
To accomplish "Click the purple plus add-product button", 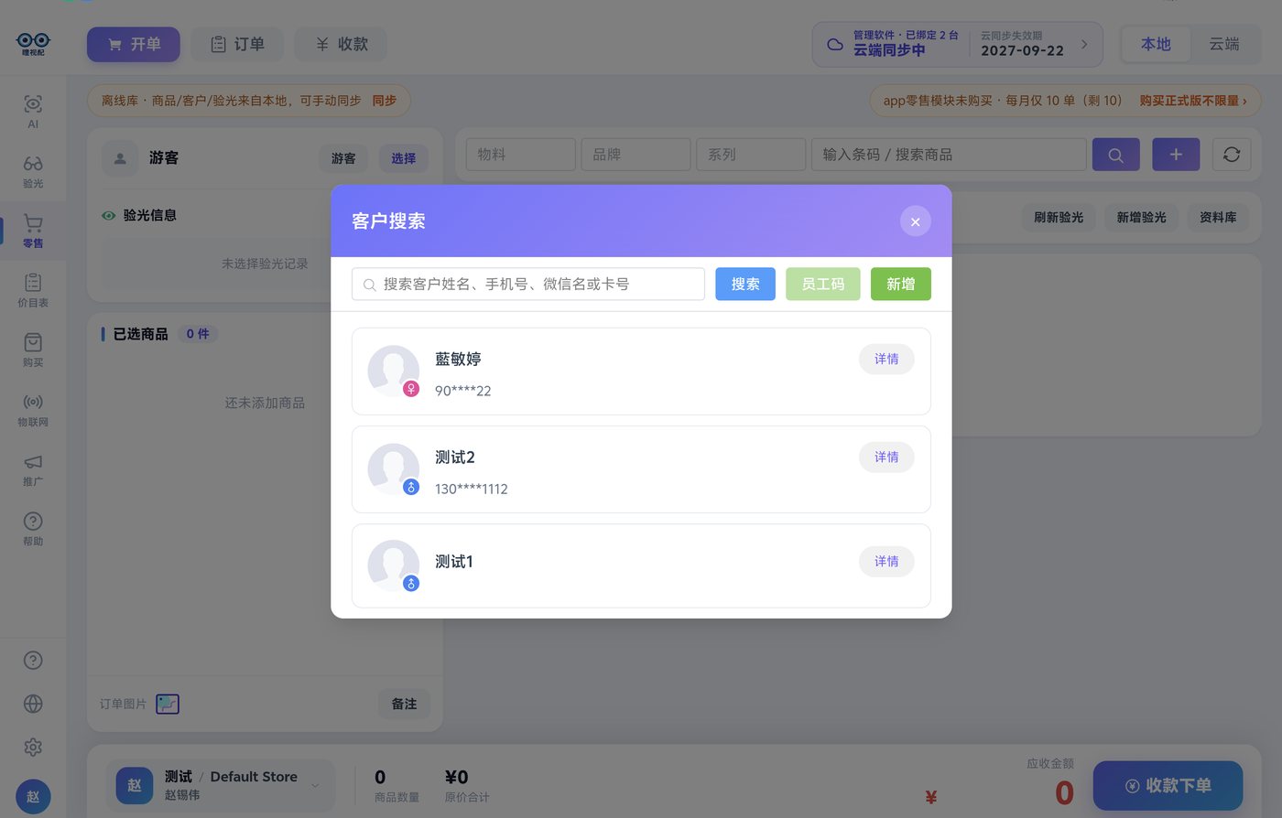I will tap(1176, 155).
